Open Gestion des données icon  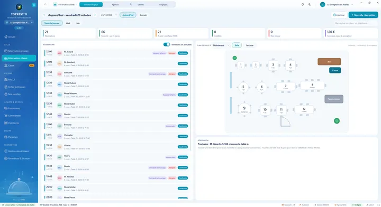click(x=6, y=151)
